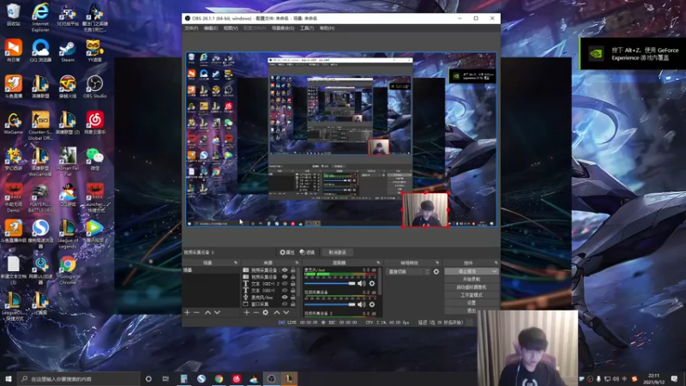Open 麦克风/Aux mixer channel settings gear
Screen dimensions: 686x386
(x=372, y=284)
